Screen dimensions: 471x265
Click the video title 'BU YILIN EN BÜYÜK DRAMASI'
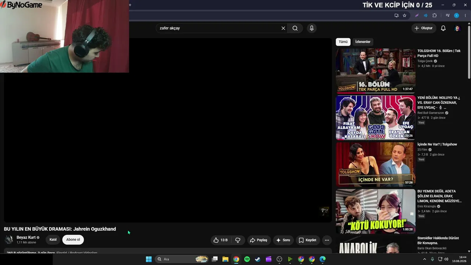60,229
